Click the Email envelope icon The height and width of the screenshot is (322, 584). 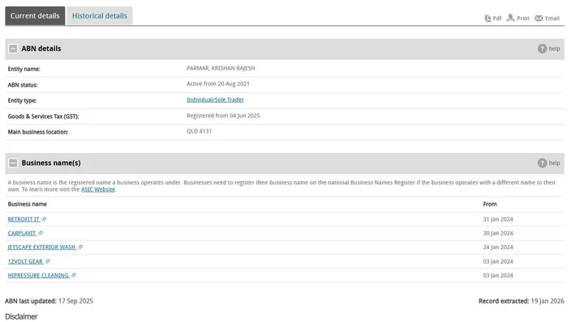pos(539,18)
